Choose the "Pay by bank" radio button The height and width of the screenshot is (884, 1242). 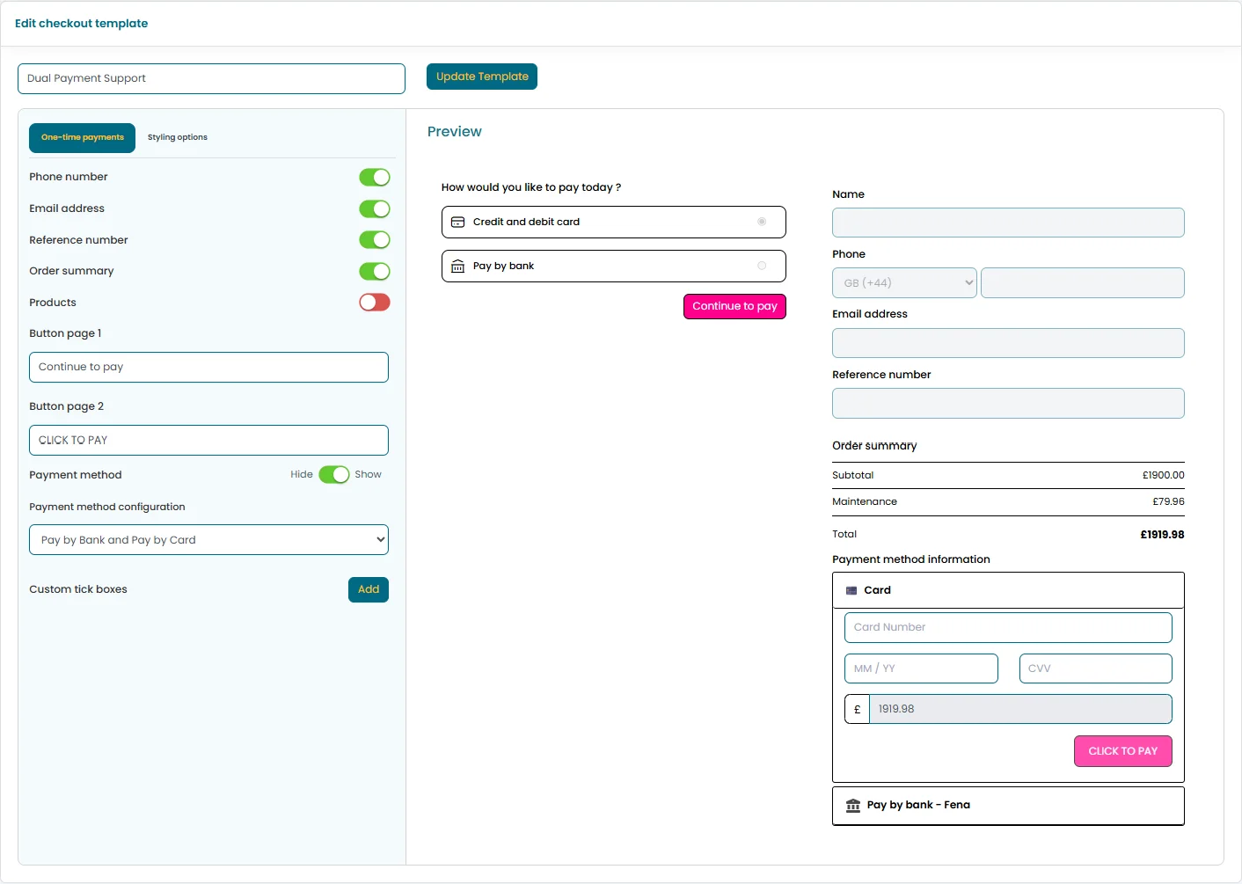click(762, 266)
